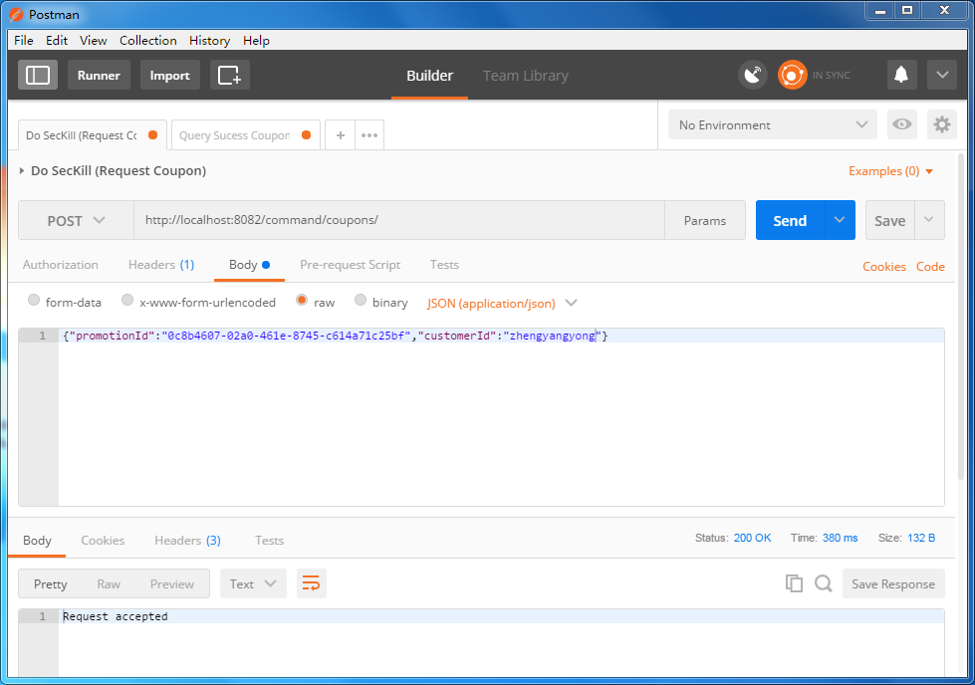Open the POST method dropdown
The height and width of the screenshot is (685, 975).
point(76,221)
